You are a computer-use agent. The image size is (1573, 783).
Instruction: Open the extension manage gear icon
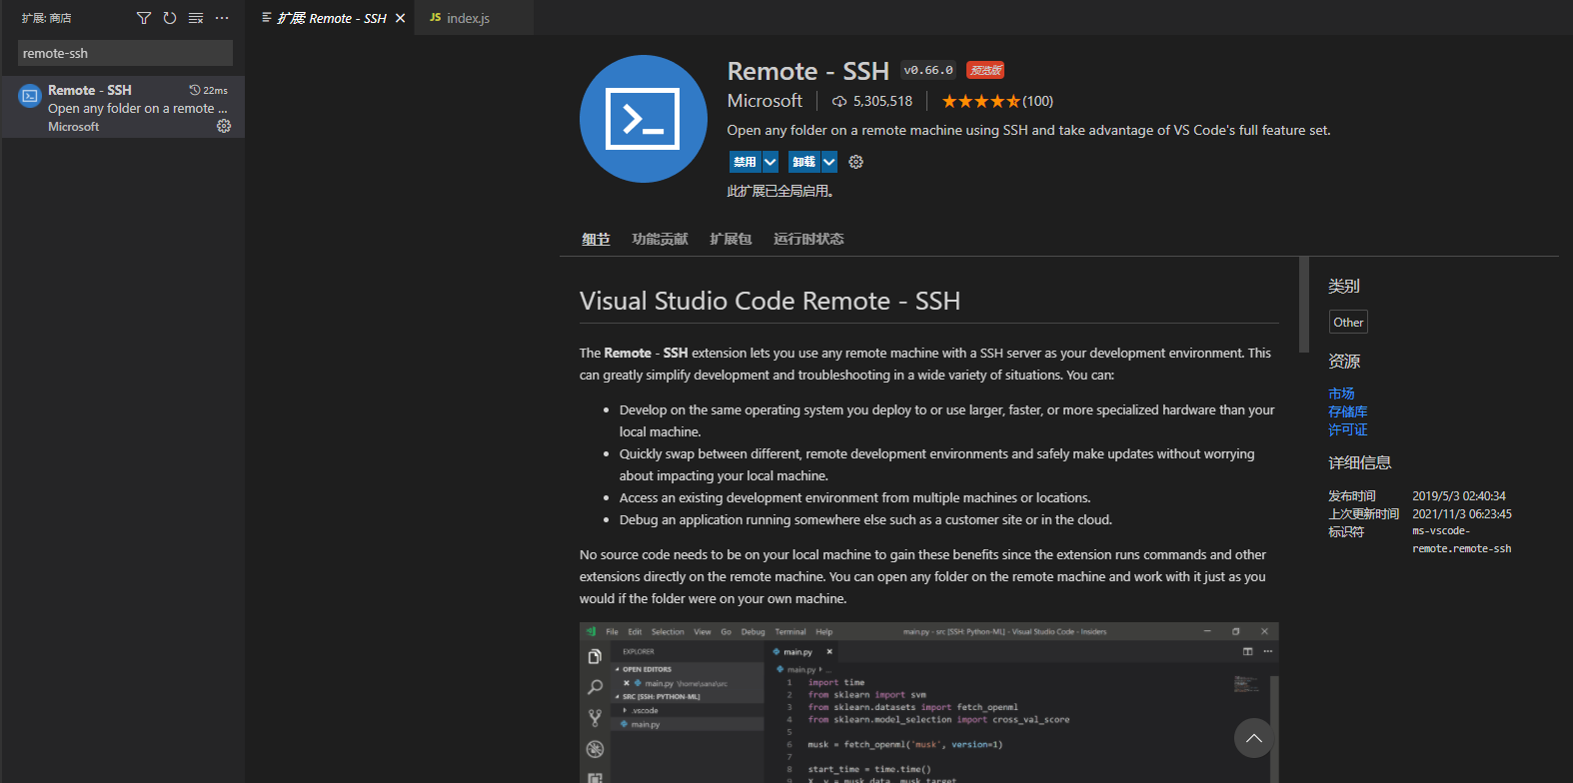(x=856, y=162)
